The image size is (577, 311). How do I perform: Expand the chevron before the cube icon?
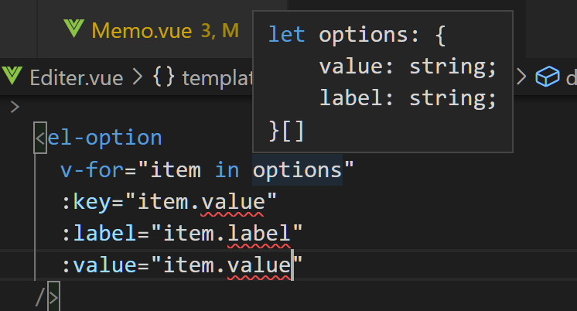521,77
